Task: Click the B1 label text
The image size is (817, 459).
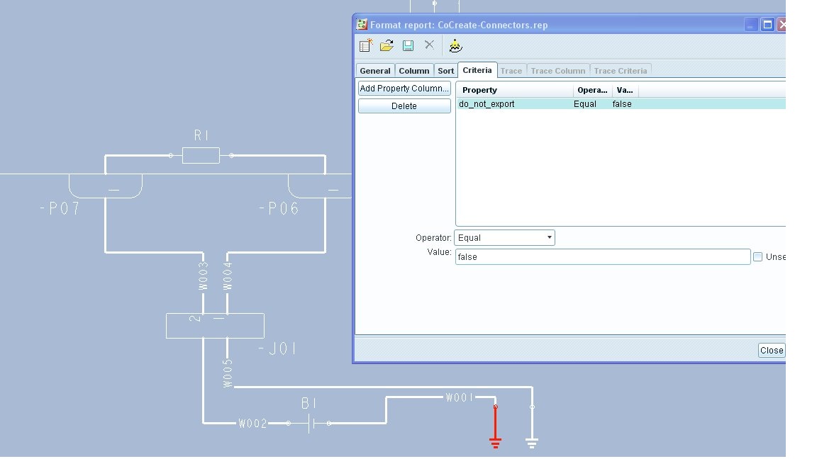Action: click(x=309, y=403)
